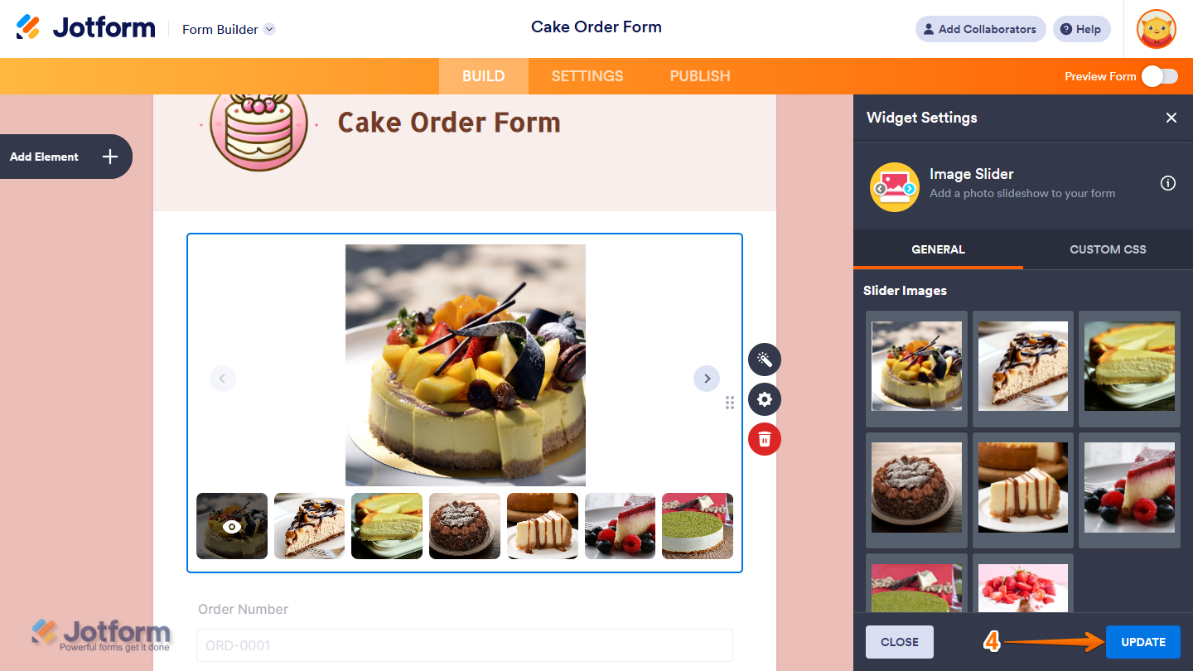Click the Add Collaborators button
The image size is (1193, 671).
click(981, 29)
